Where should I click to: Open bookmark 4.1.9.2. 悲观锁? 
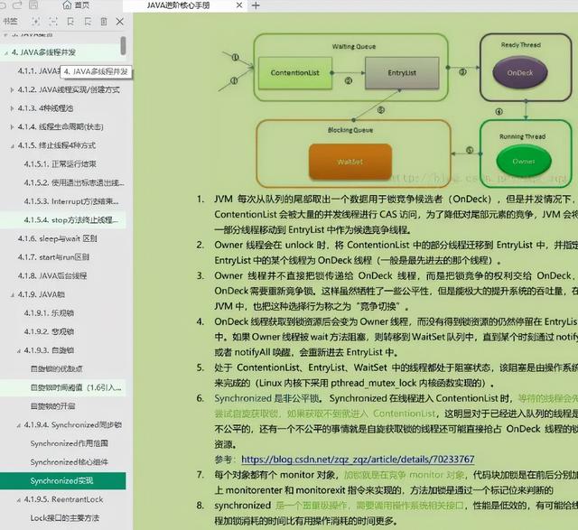tap(49, 331)
